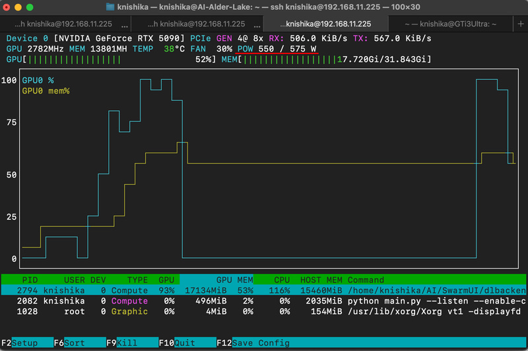This screenshot has height=351, width=528.
Task: Click the RX 506.0 KiB/s value
Action: 308,38
